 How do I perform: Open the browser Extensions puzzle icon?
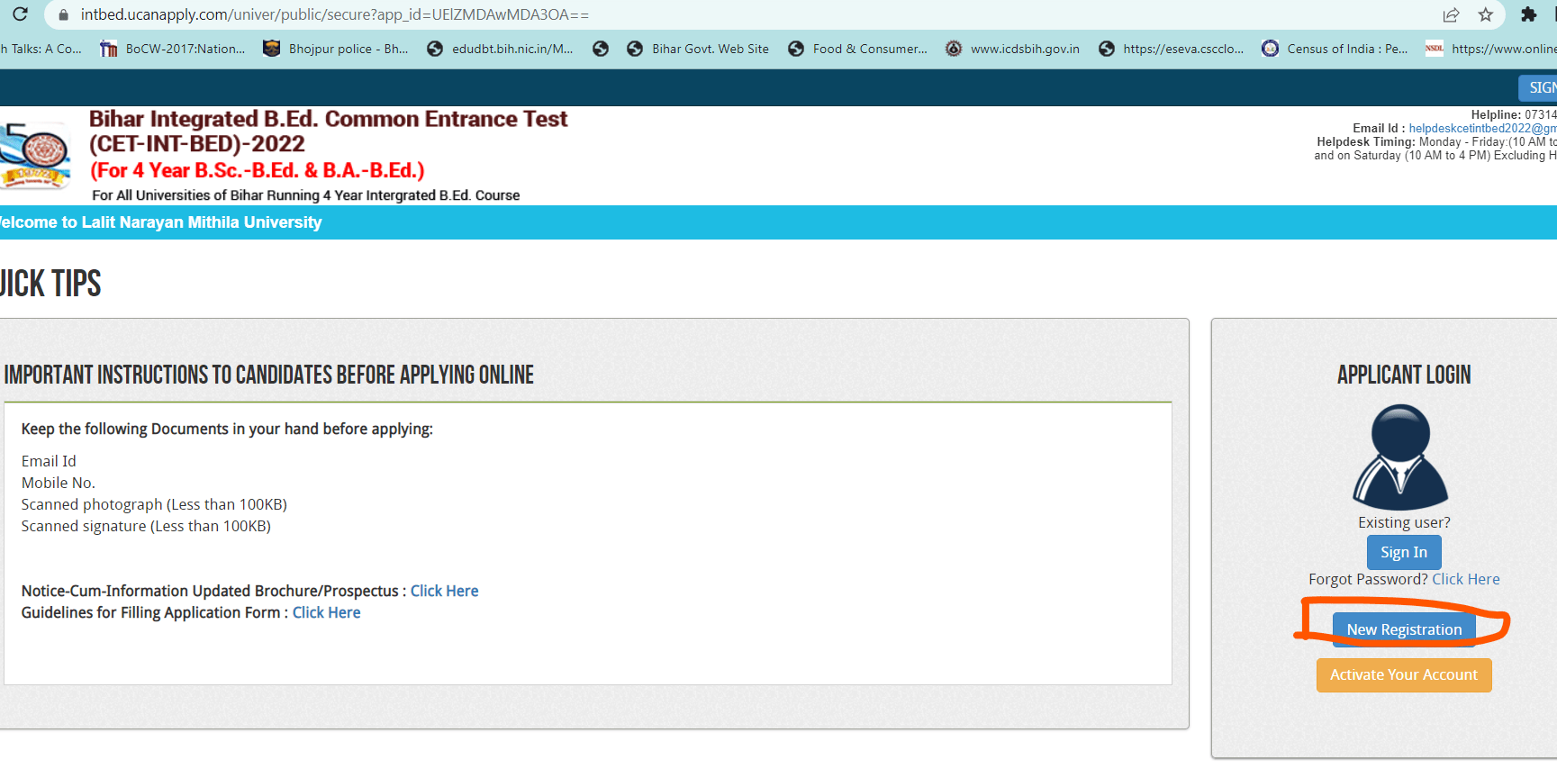(1528, 15)
